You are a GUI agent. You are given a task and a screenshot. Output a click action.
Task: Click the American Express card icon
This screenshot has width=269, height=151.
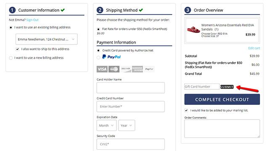(137, 69)
